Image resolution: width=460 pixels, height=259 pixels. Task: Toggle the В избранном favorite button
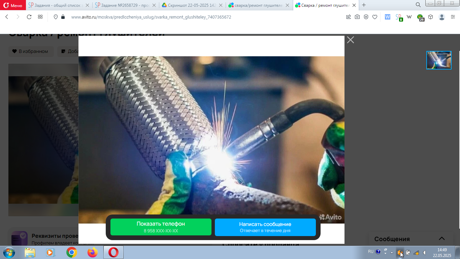31,52
